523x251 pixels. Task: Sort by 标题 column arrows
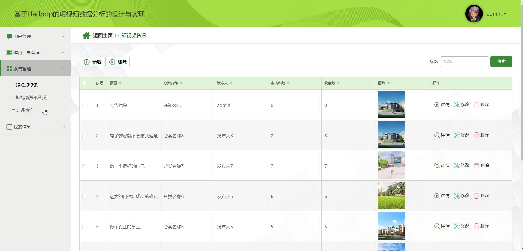click(120, 83)
